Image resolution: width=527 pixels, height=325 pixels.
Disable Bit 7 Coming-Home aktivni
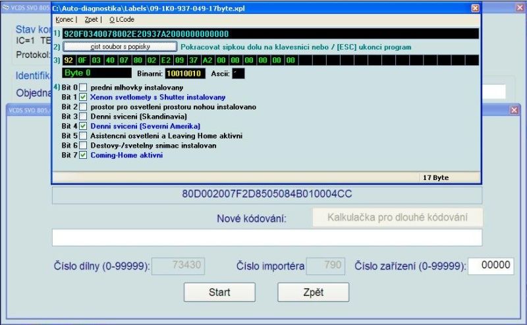(x=83, y=155)
